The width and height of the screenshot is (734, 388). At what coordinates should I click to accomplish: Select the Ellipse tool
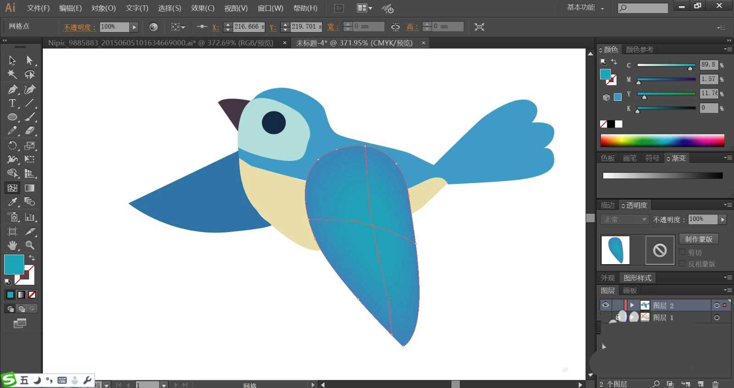tap(12, 117)
